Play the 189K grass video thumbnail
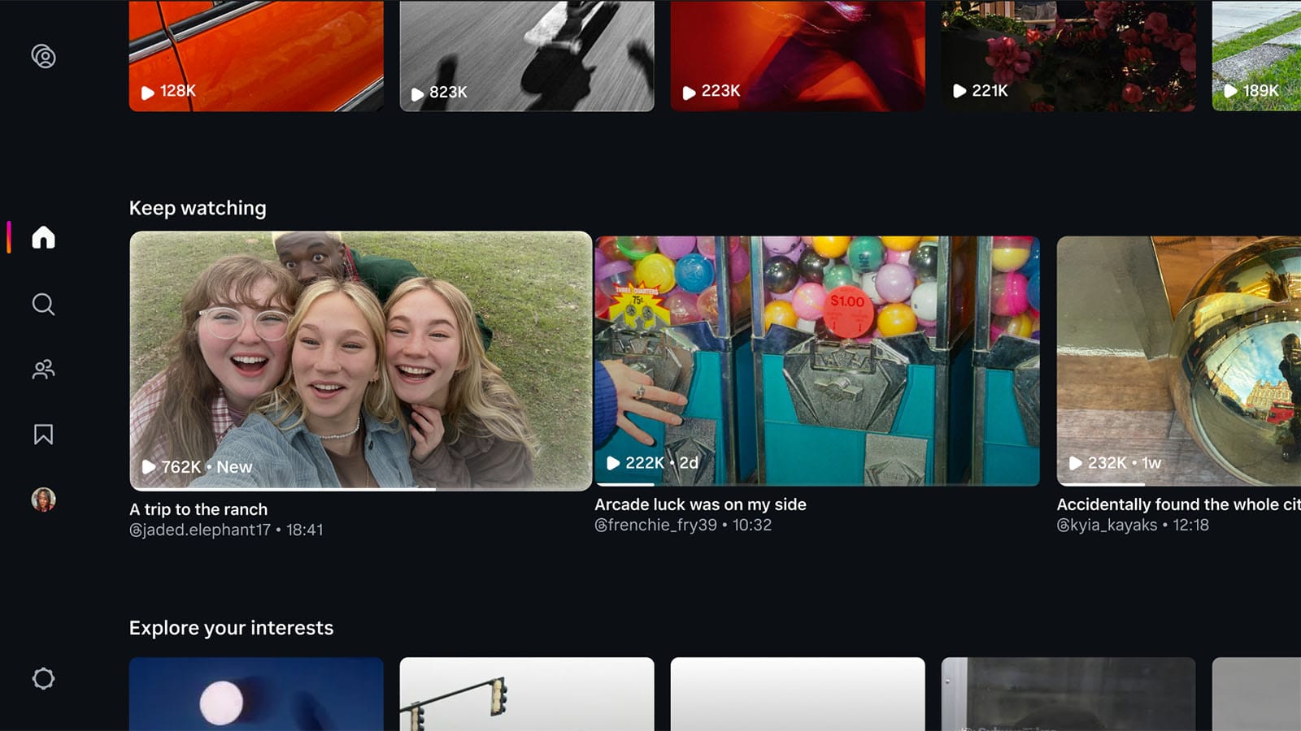 point(1256,55)
